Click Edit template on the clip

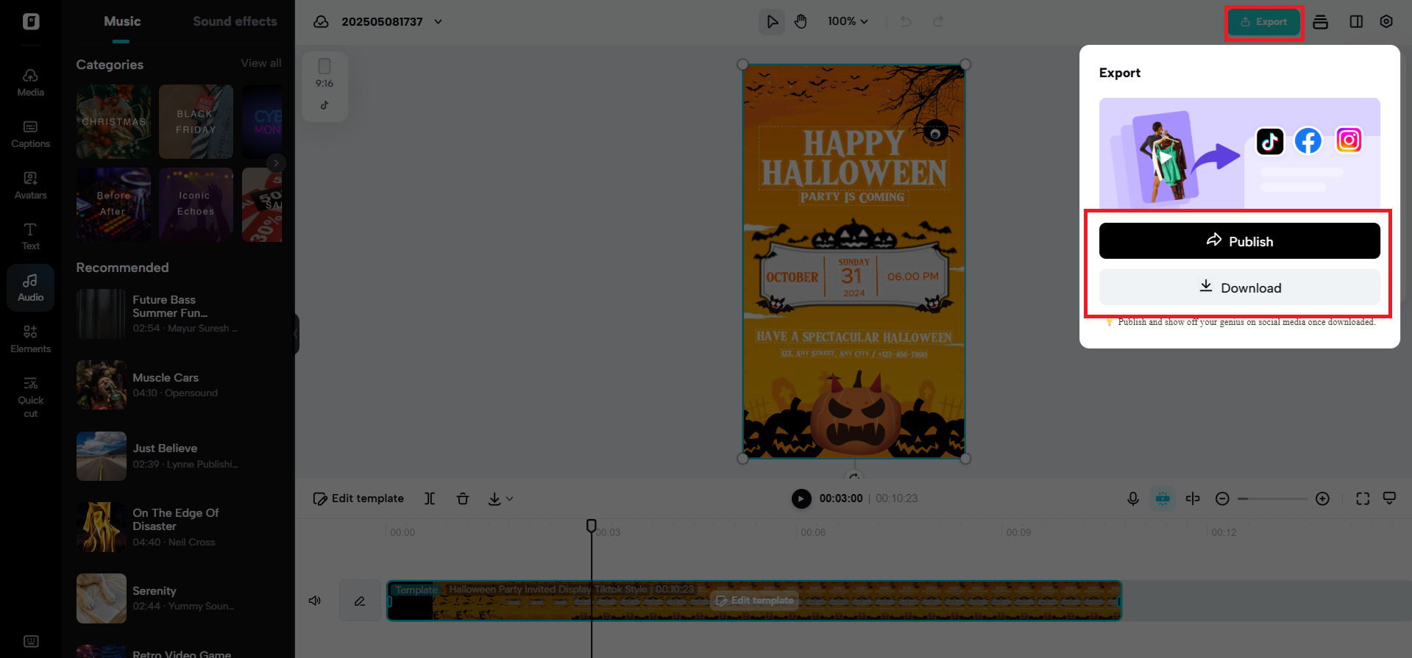[x=755, y=601]
